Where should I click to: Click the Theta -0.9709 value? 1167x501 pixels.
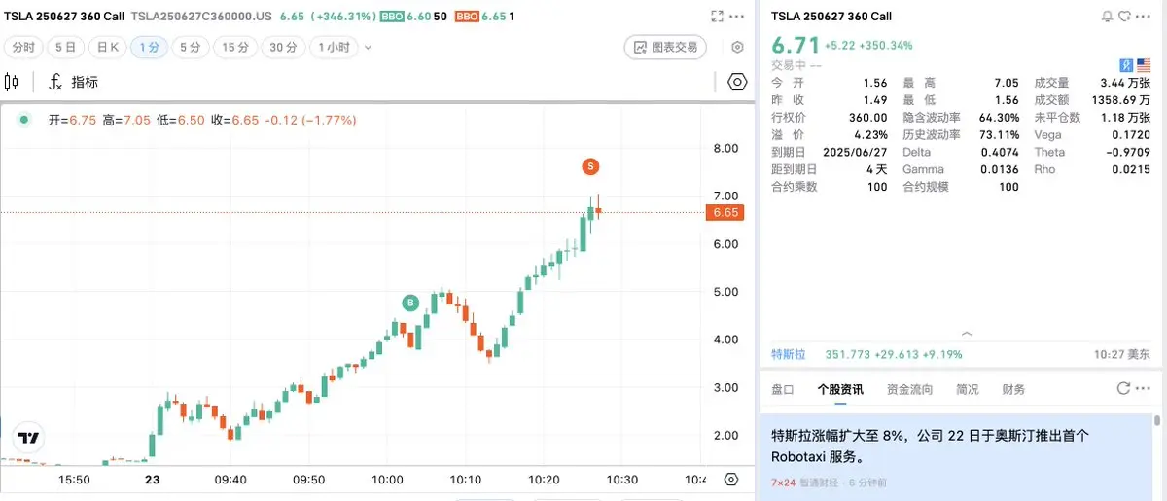point(1128,152)
